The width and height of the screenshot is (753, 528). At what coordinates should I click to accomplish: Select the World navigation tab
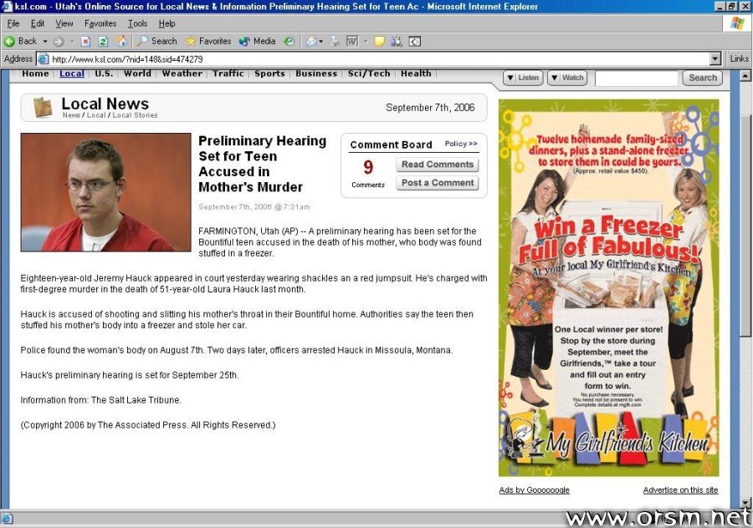[137, 74]
